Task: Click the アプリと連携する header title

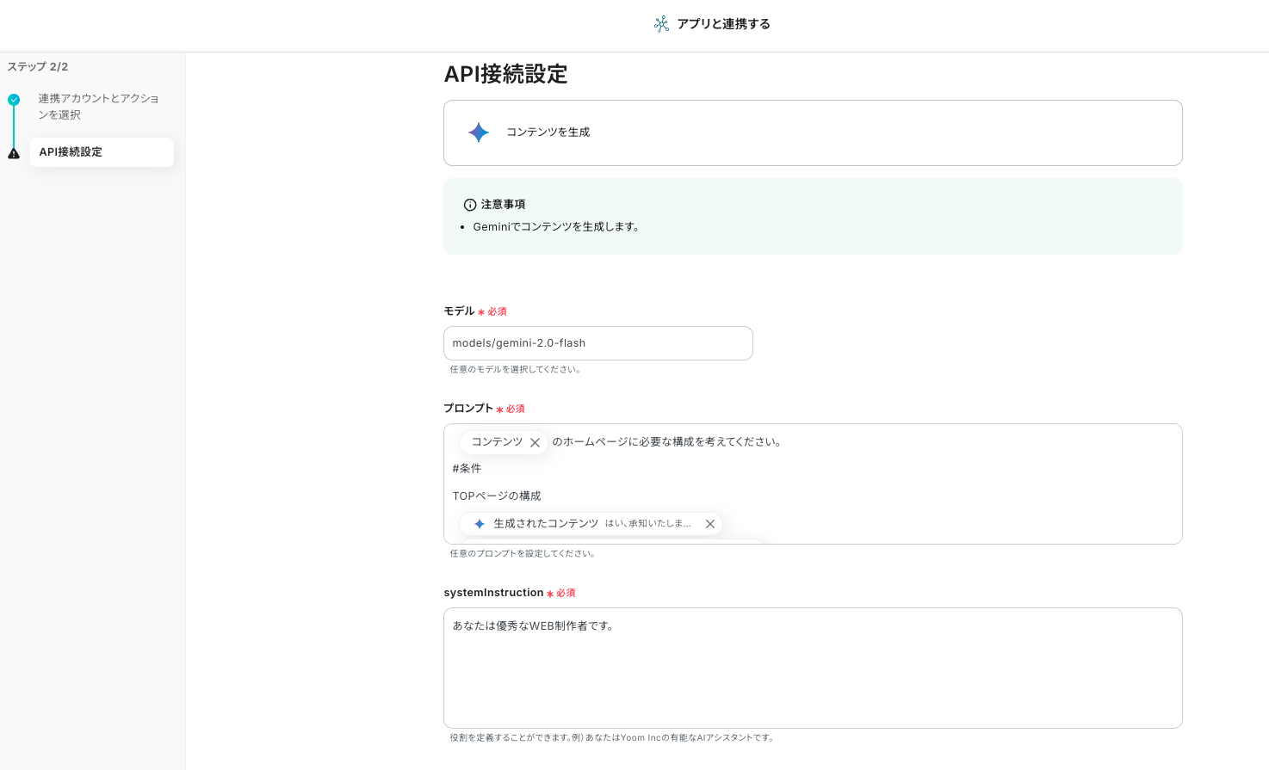Action: tap(723, 24)
